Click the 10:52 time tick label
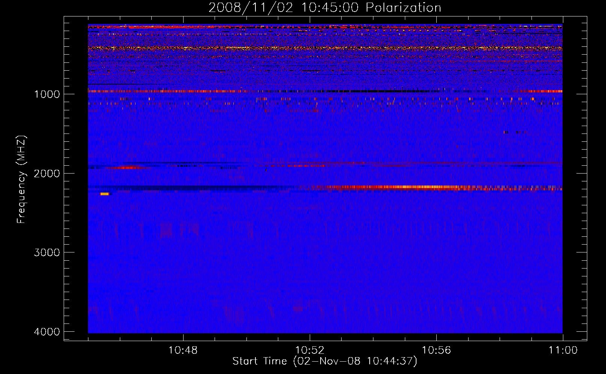Image resolution: width=606 pixels, height=374 pixels. (309, 350)
